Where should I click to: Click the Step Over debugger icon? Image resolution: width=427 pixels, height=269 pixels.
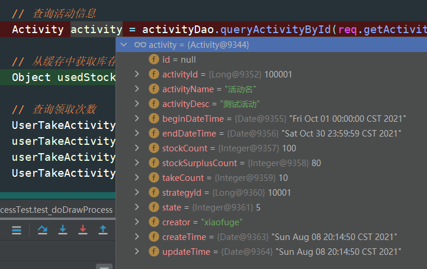tap(43, 229)
